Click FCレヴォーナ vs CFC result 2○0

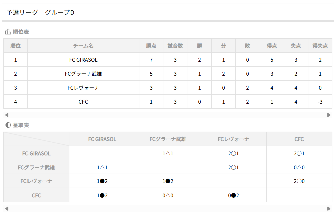[299, 181]
